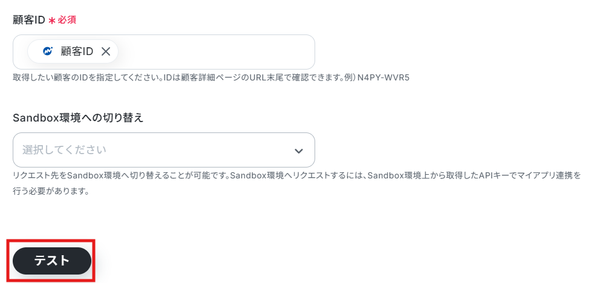Click the Sandbox環境への切り替え heading label
Viewport: 591px width, 283px height.
click(x=78, y=118)
